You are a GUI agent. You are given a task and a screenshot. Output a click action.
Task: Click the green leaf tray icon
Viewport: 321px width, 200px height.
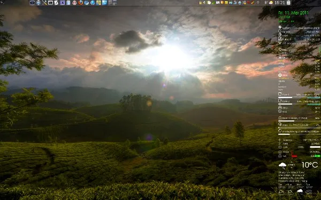click(x=213, y=3)
